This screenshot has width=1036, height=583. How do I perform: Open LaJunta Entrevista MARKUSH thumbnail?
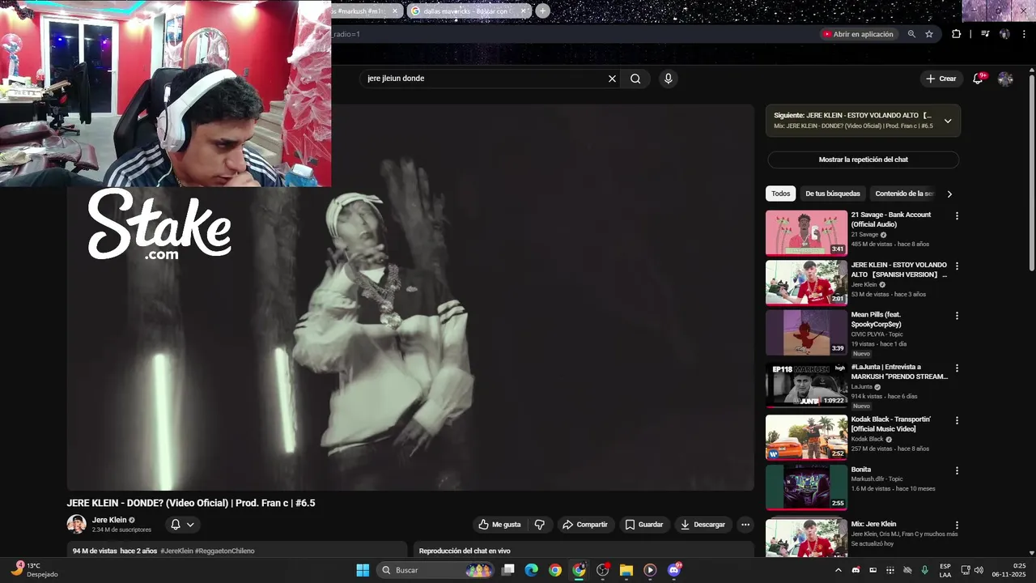pyautogui.click(x=806, y=385)
